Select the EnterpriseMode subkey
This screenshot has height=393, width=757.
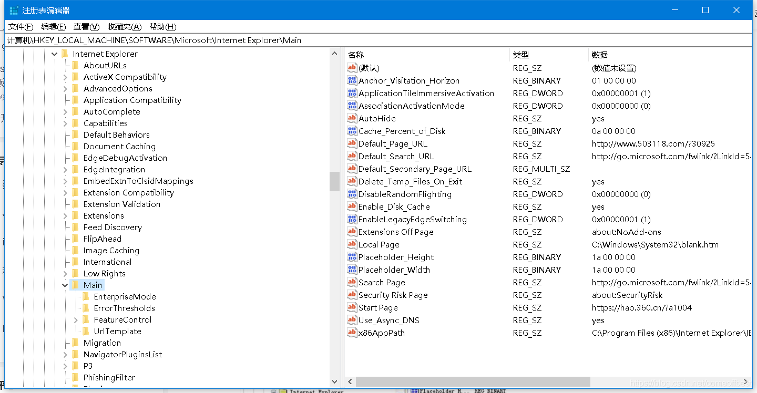(125, 296)
